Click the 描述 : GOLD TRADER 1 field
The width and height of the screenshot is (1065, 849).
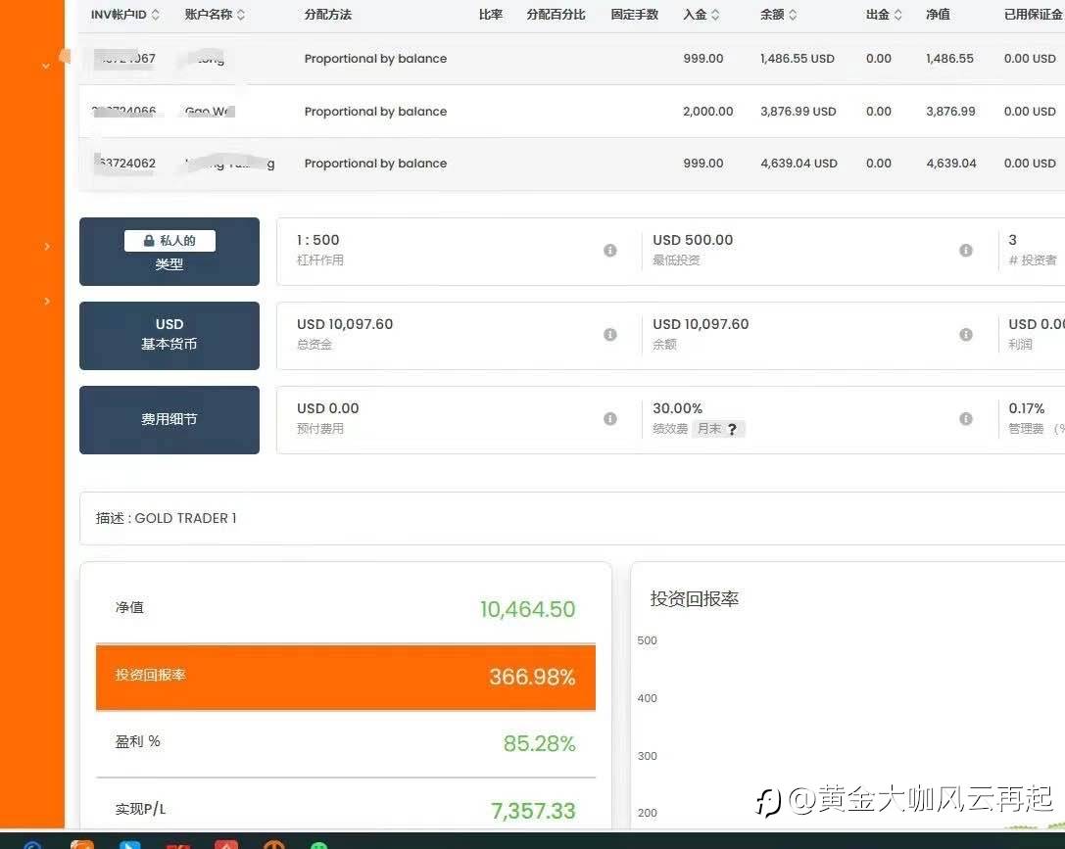pos(572,518)
